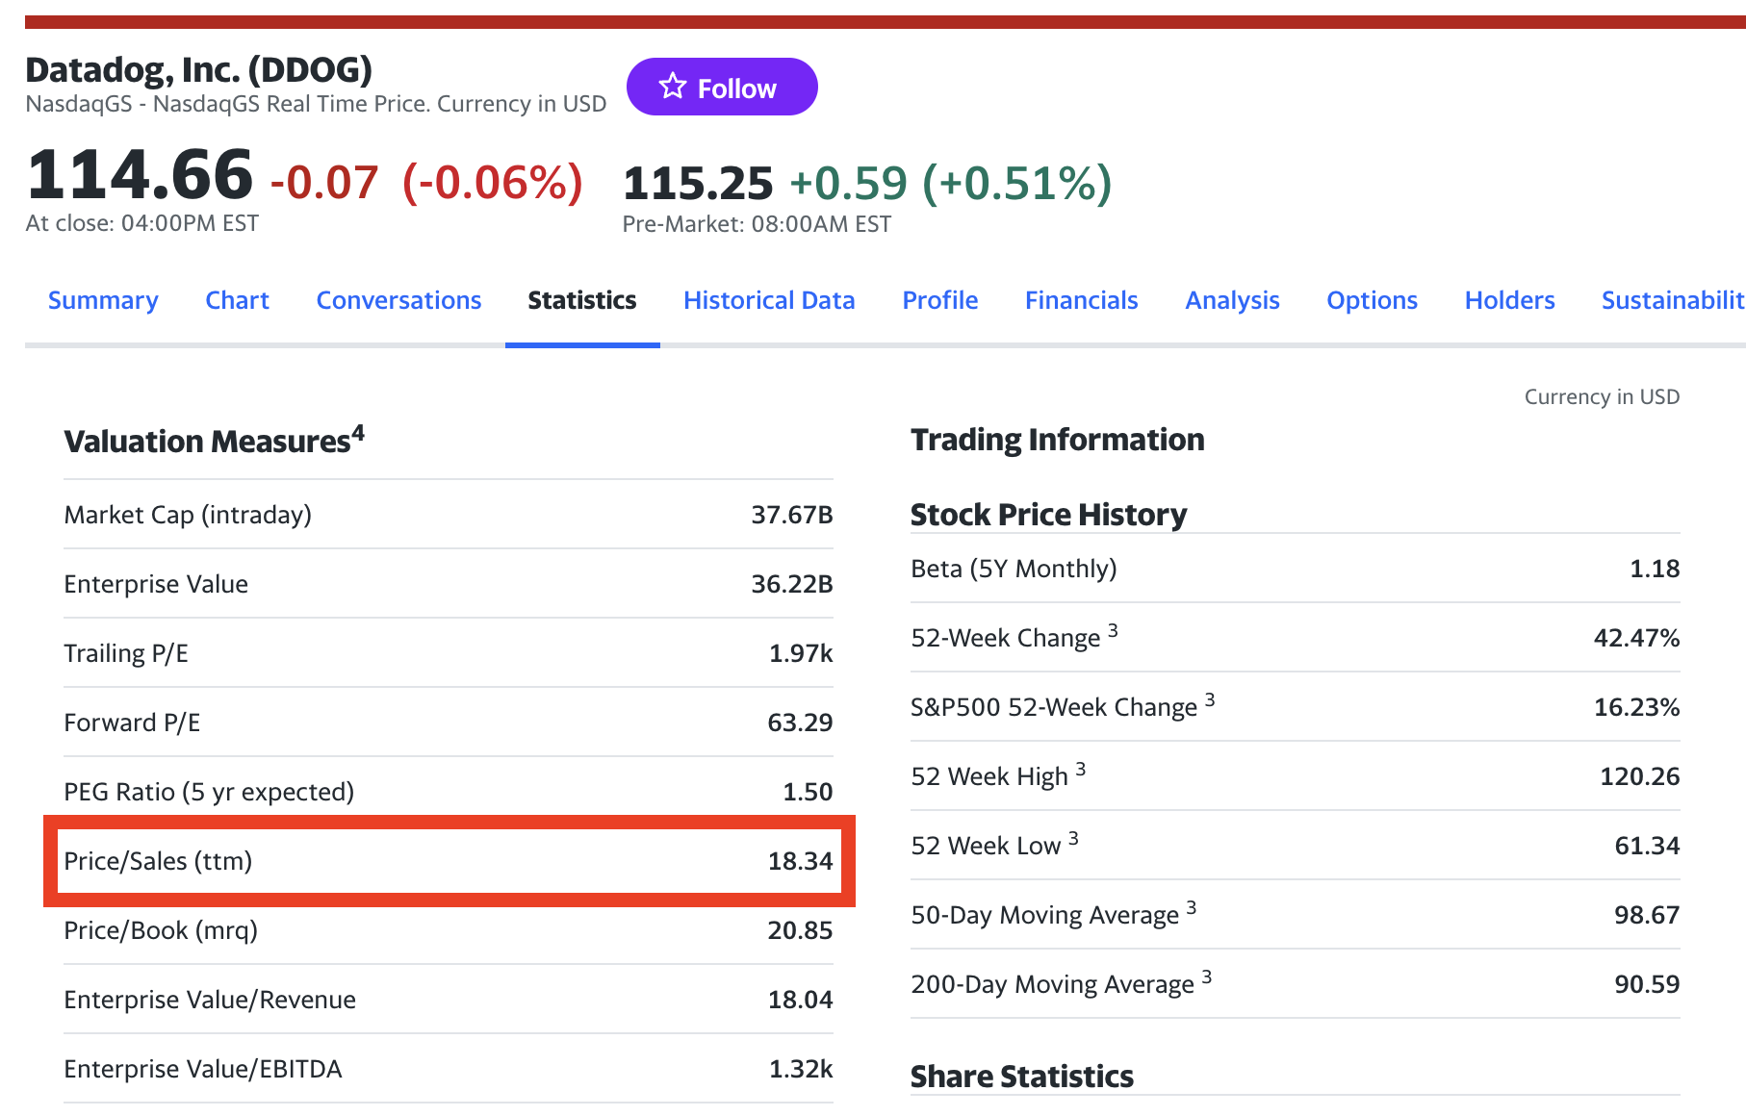The image size is (1746, 1116).
Task: Switch to the Financials tab
Action: click(x=1082, y=300)
